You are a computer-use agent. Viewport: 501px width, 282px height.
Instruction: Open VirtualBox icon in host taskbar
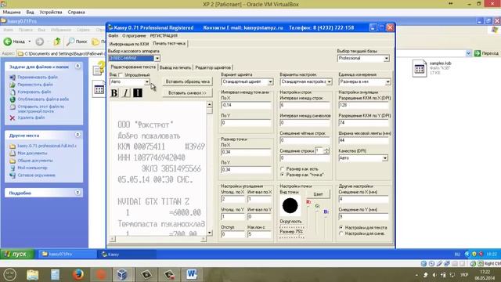coord(122,274)
